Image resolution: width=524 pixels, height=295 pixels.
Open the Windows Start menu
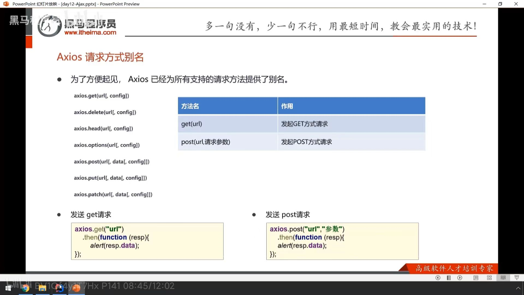pyautogui.click(x=8, y=288)
